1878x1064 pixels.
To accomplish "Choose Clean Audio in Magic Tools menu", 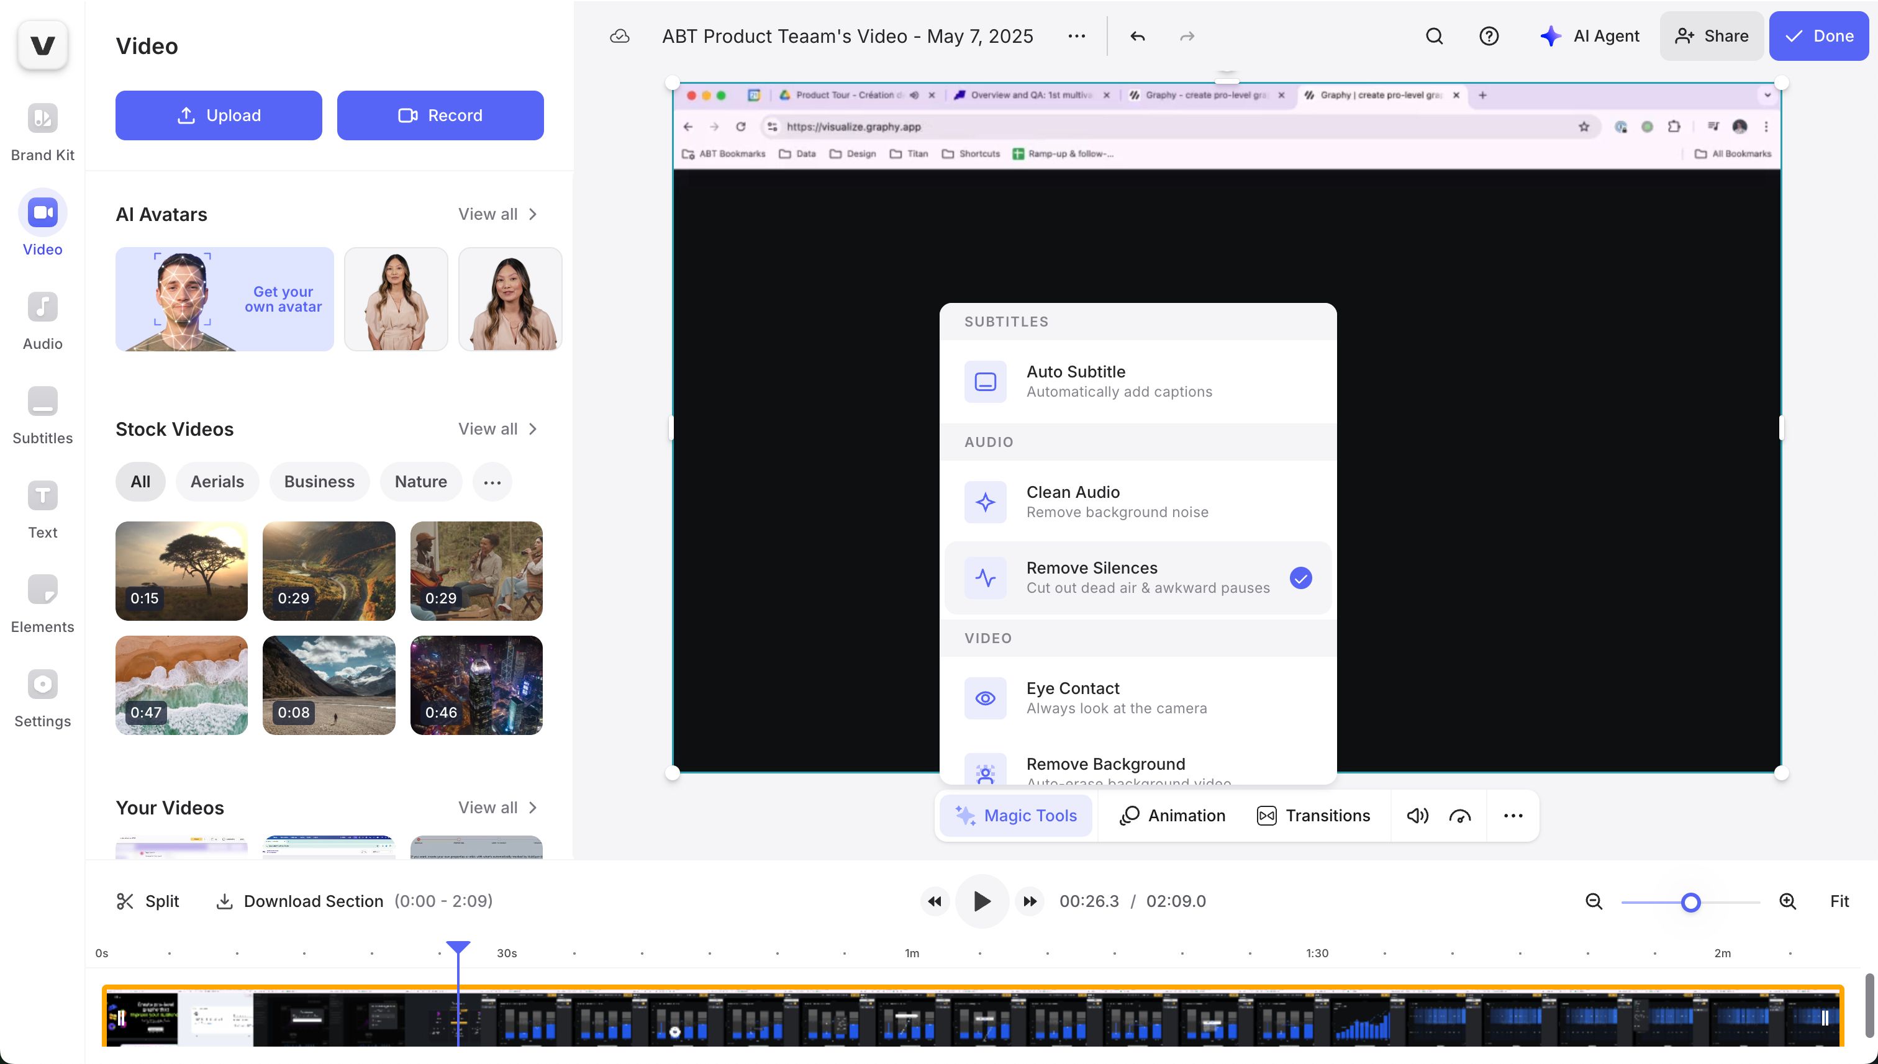I will [x=1138, y=502].
